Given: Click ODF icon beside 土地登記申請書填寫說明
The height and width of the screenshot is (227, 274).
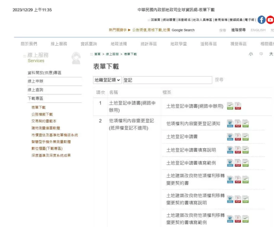Looking at the screenshot, I should tap(245, 150).
